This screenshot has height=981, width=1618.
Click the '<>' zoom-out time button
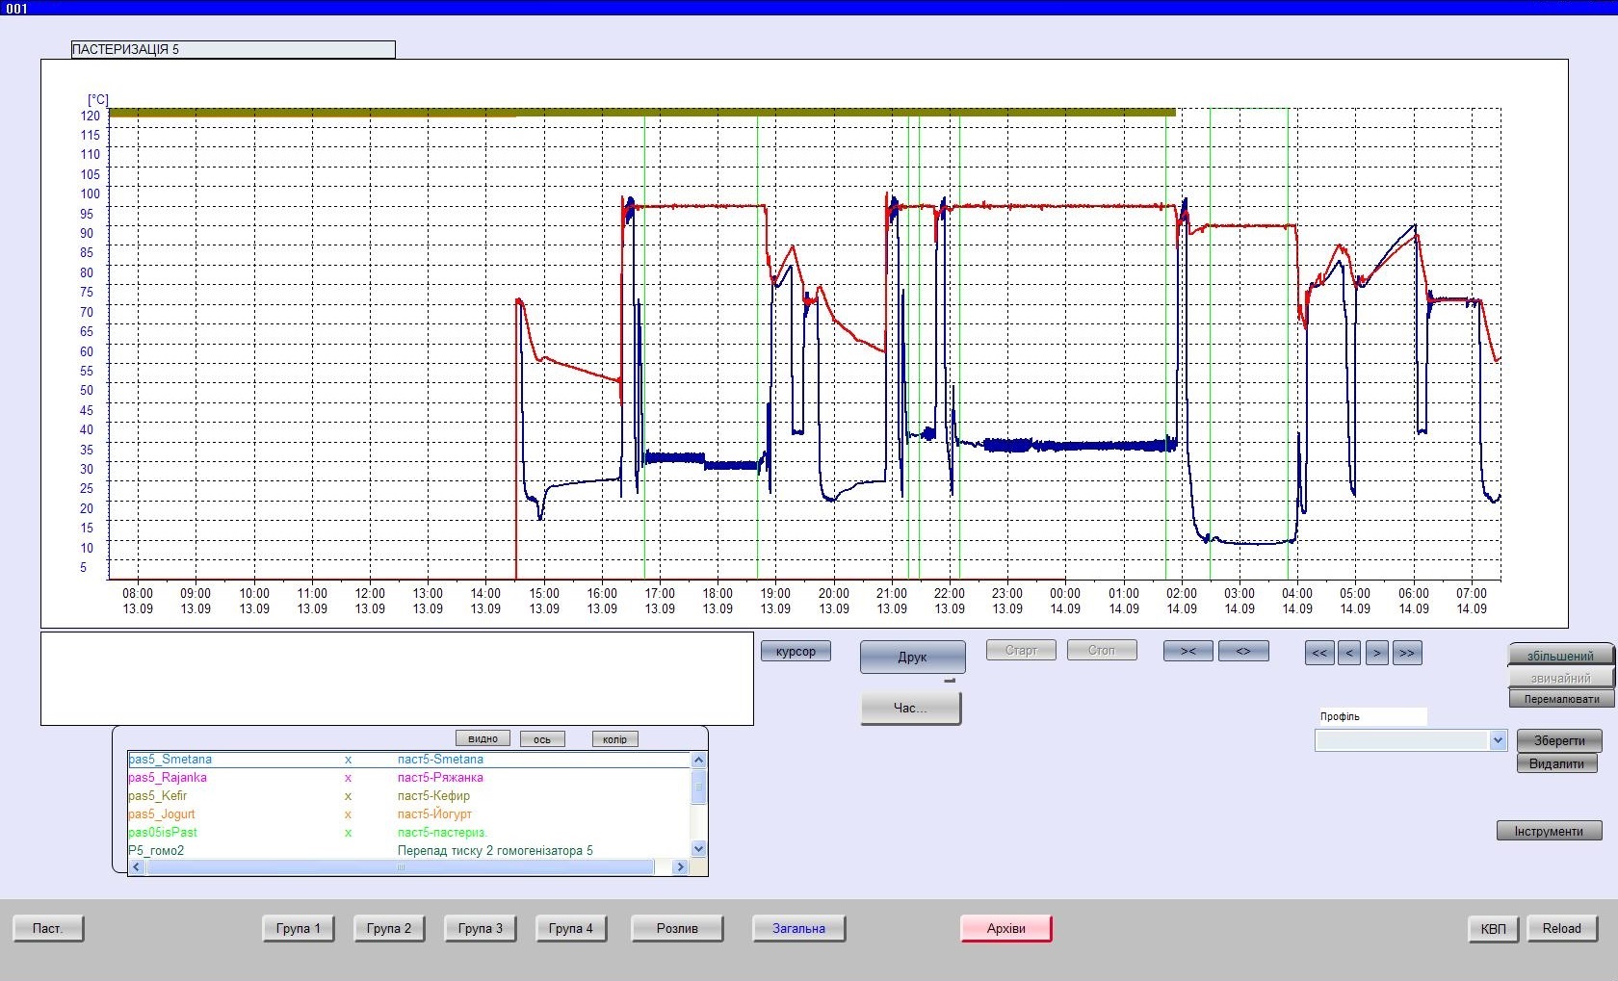click(x=1243, y=652)
